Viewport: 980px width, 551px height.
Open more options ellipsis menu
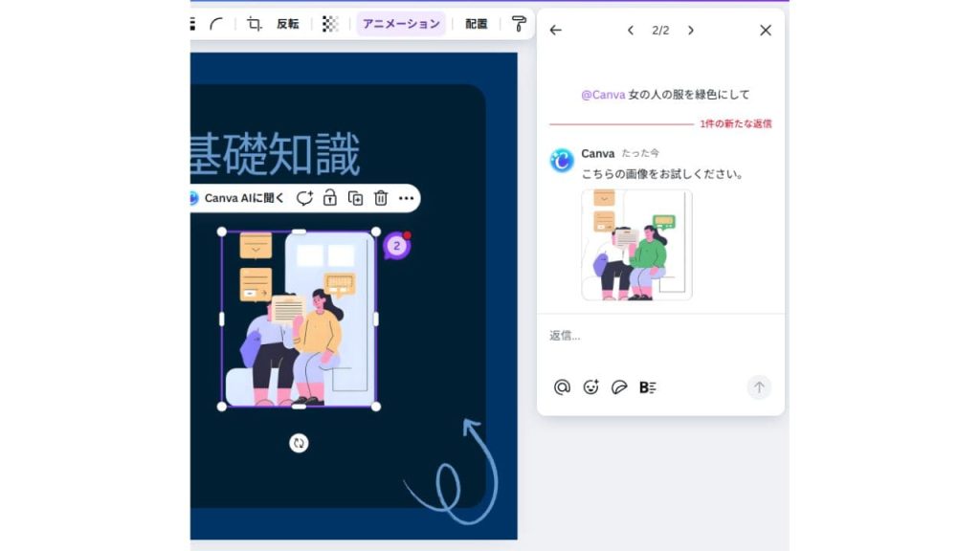pyautogui.click(x=407, y=198)
